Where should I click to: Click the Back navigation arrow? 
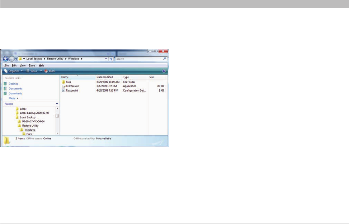(6, 59)
